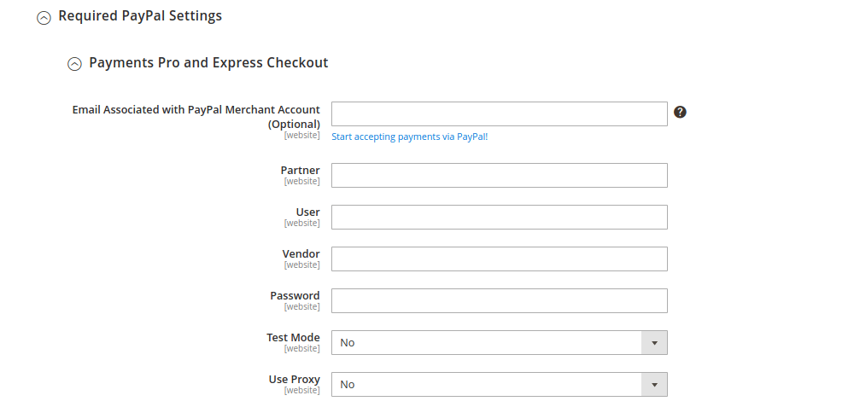
Task: Open the Use Proxy dropdown
Action: tap(499, 384)
